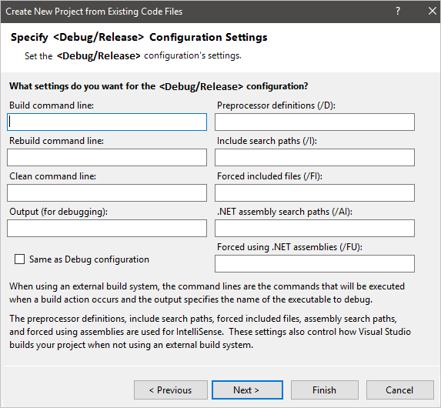Advance with the Next button
441x408 pixels.
click(247, 390)
